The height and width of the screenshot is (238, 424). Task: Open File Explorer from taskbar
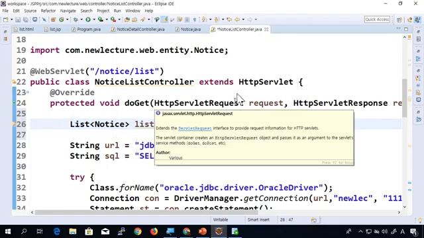click(73, 231)
